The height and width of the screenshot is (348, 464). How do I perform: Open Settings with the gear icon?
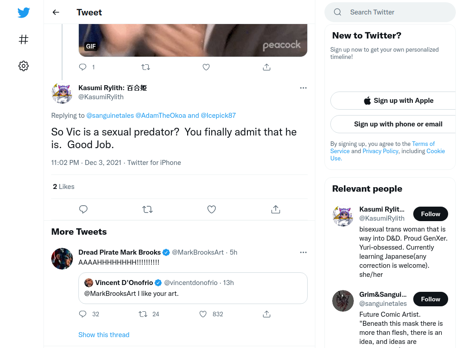point(24,66)
